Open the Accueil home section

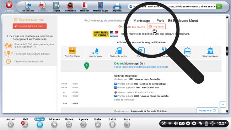(11, 123)
